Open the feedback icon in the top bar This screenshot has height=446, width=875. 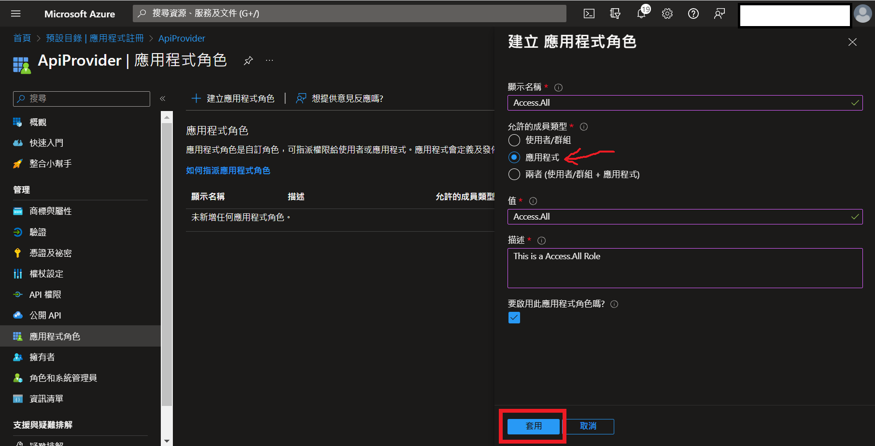720,14
